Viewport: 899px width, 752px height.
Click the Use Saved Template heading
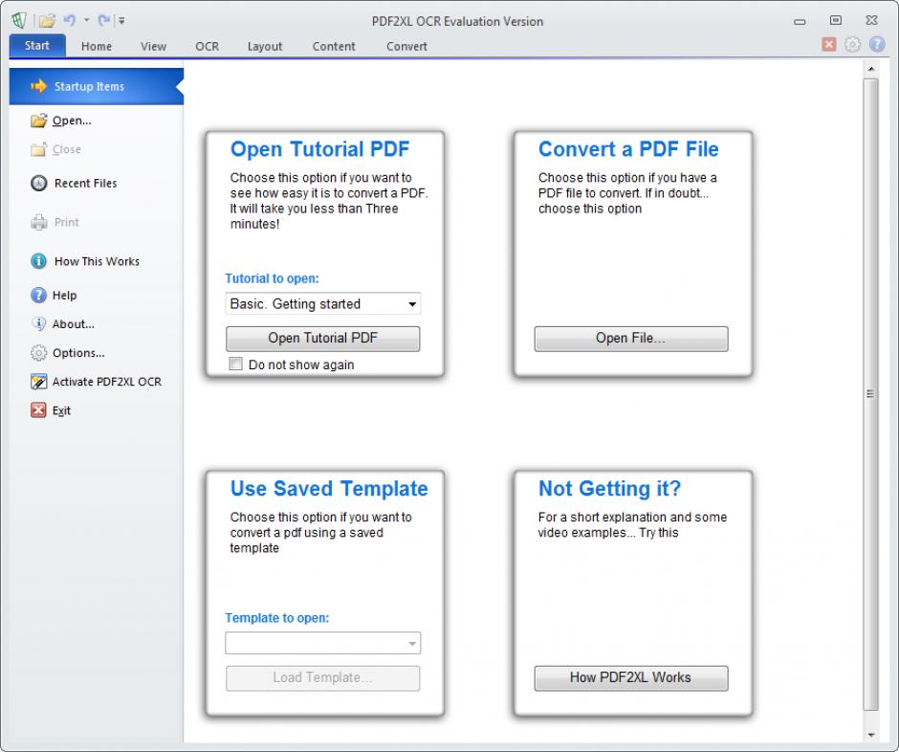pos(329,489)
